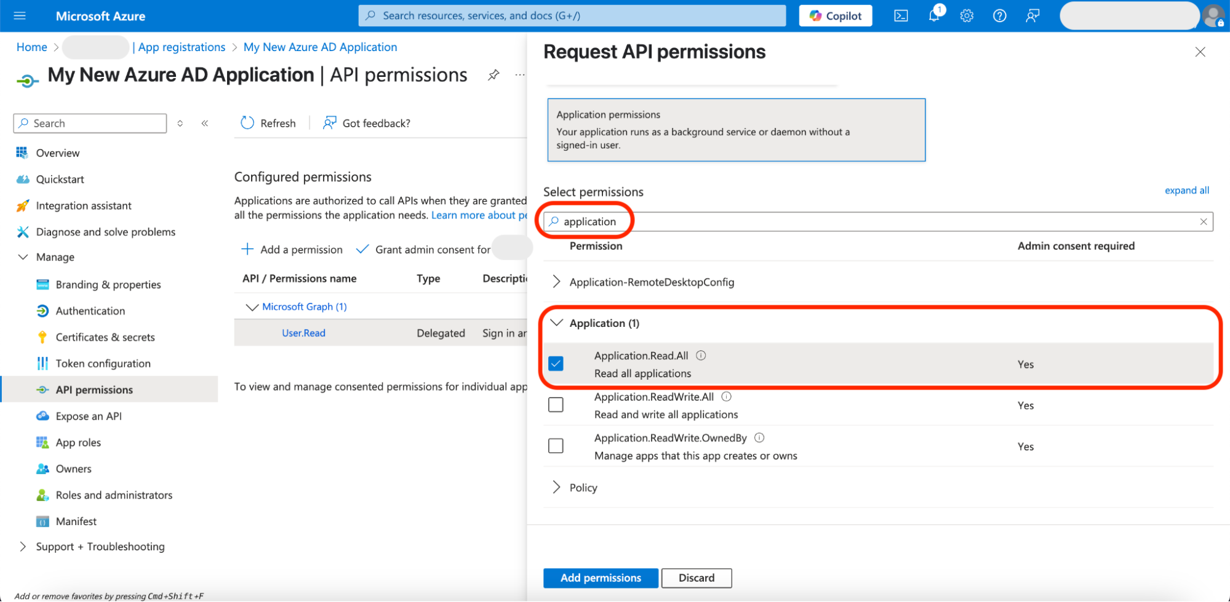The image size is (1230, 602).
Task: Open the more options ellipsis beside title
Action: pos(520,75)
